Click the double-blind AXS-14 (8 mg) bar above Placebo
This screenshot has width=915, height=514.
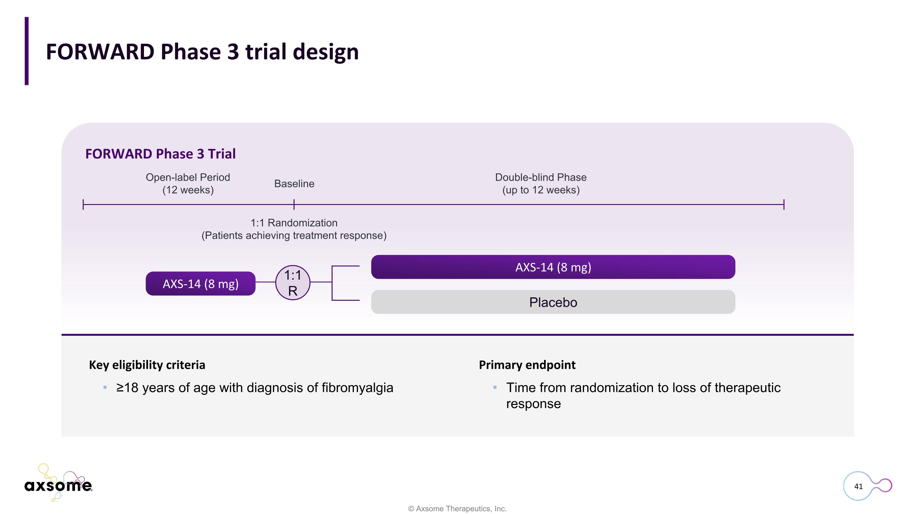553,267
